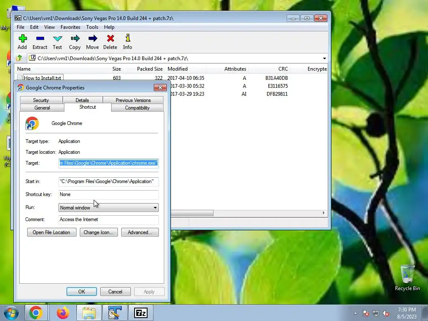Click the AI attribute cell
The width and height of the screenshot is (428, 321).
[x=244, y=94]
